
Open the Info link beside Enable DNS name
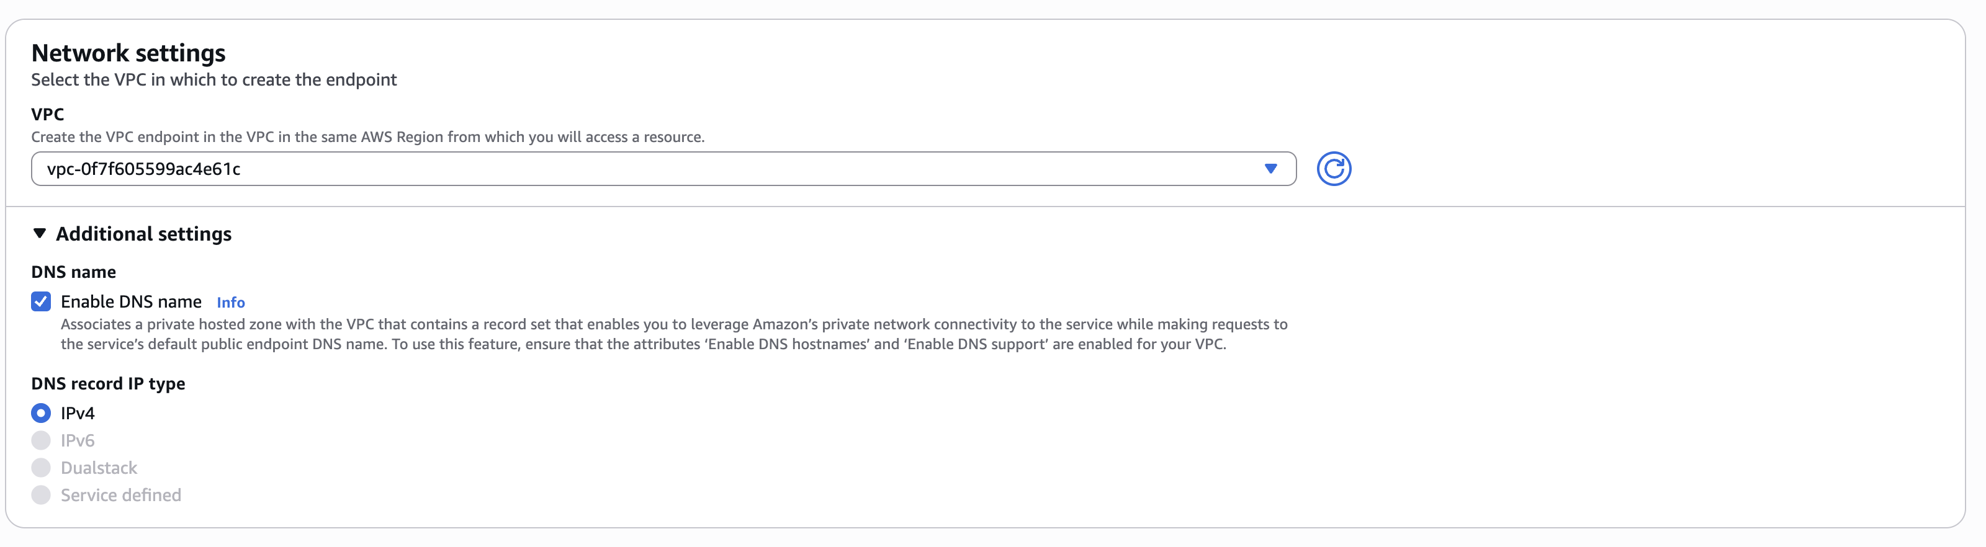tap(230, 303)
